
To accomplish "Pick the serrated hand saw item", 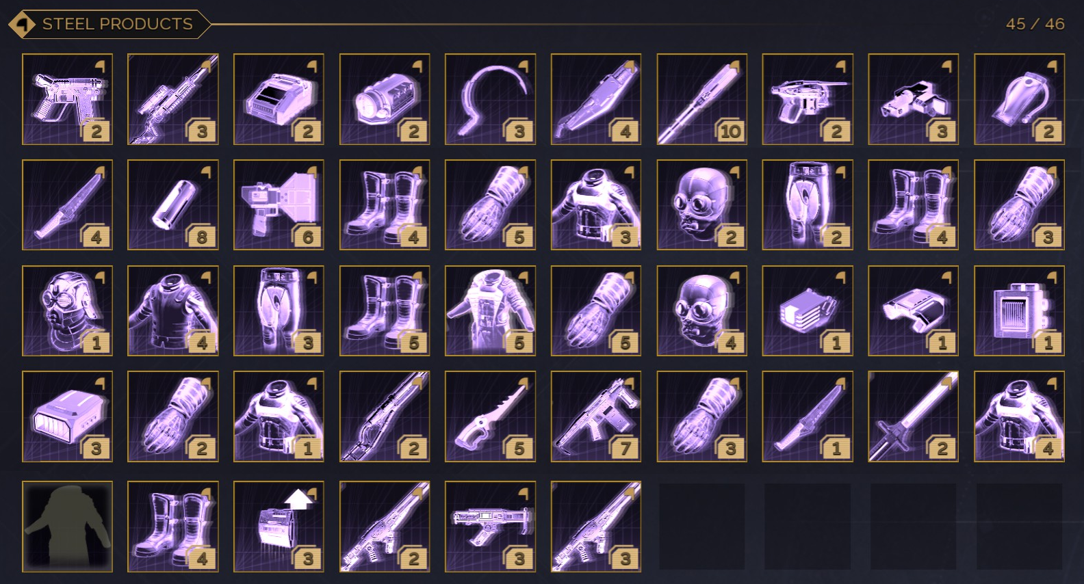I will 490,416.
